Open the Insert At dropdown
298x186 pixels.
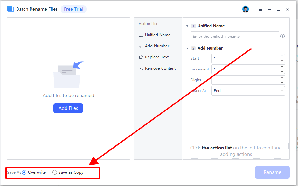point(248,91)
